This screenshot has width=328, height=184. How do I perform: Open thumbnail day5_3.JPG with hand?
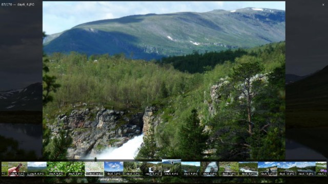(x=18, y=169)
